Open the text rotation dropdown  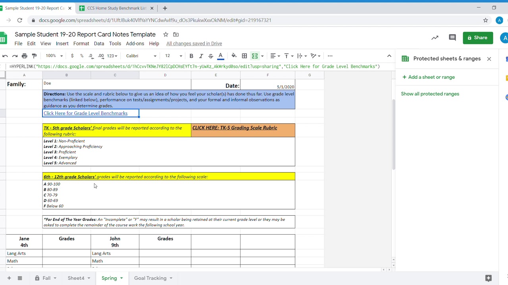pyautogui.click(x=315, y=56)
